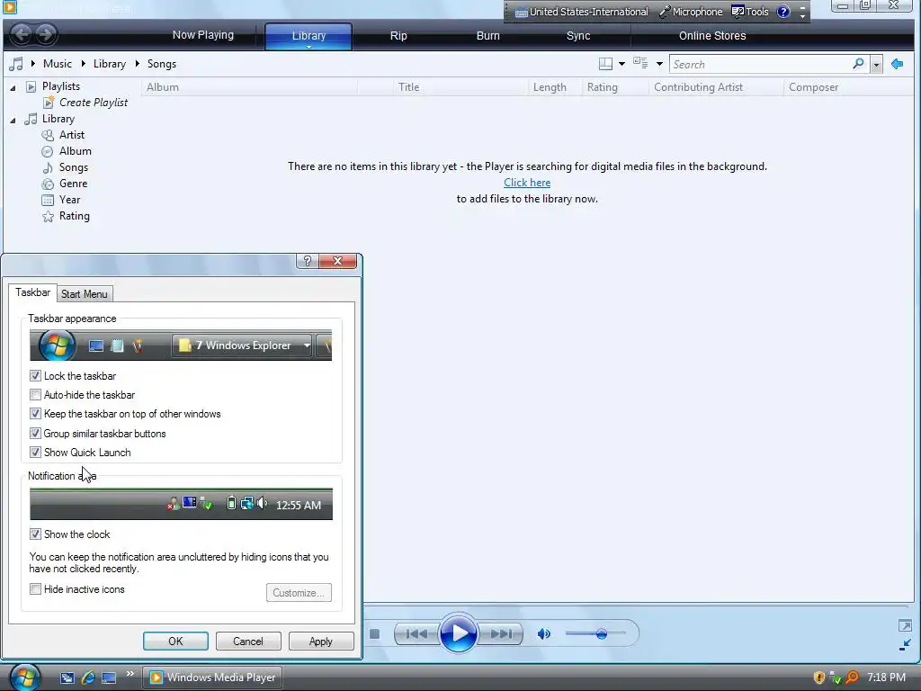921x691 pixels.
Task: Switch to full screen view icon
Action: click(905, 626)
